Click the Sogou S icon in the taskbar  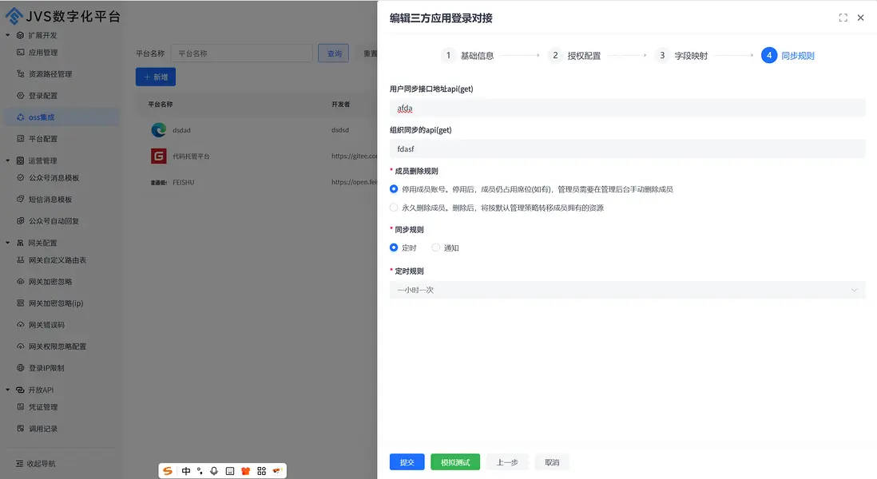click(167, 470)
